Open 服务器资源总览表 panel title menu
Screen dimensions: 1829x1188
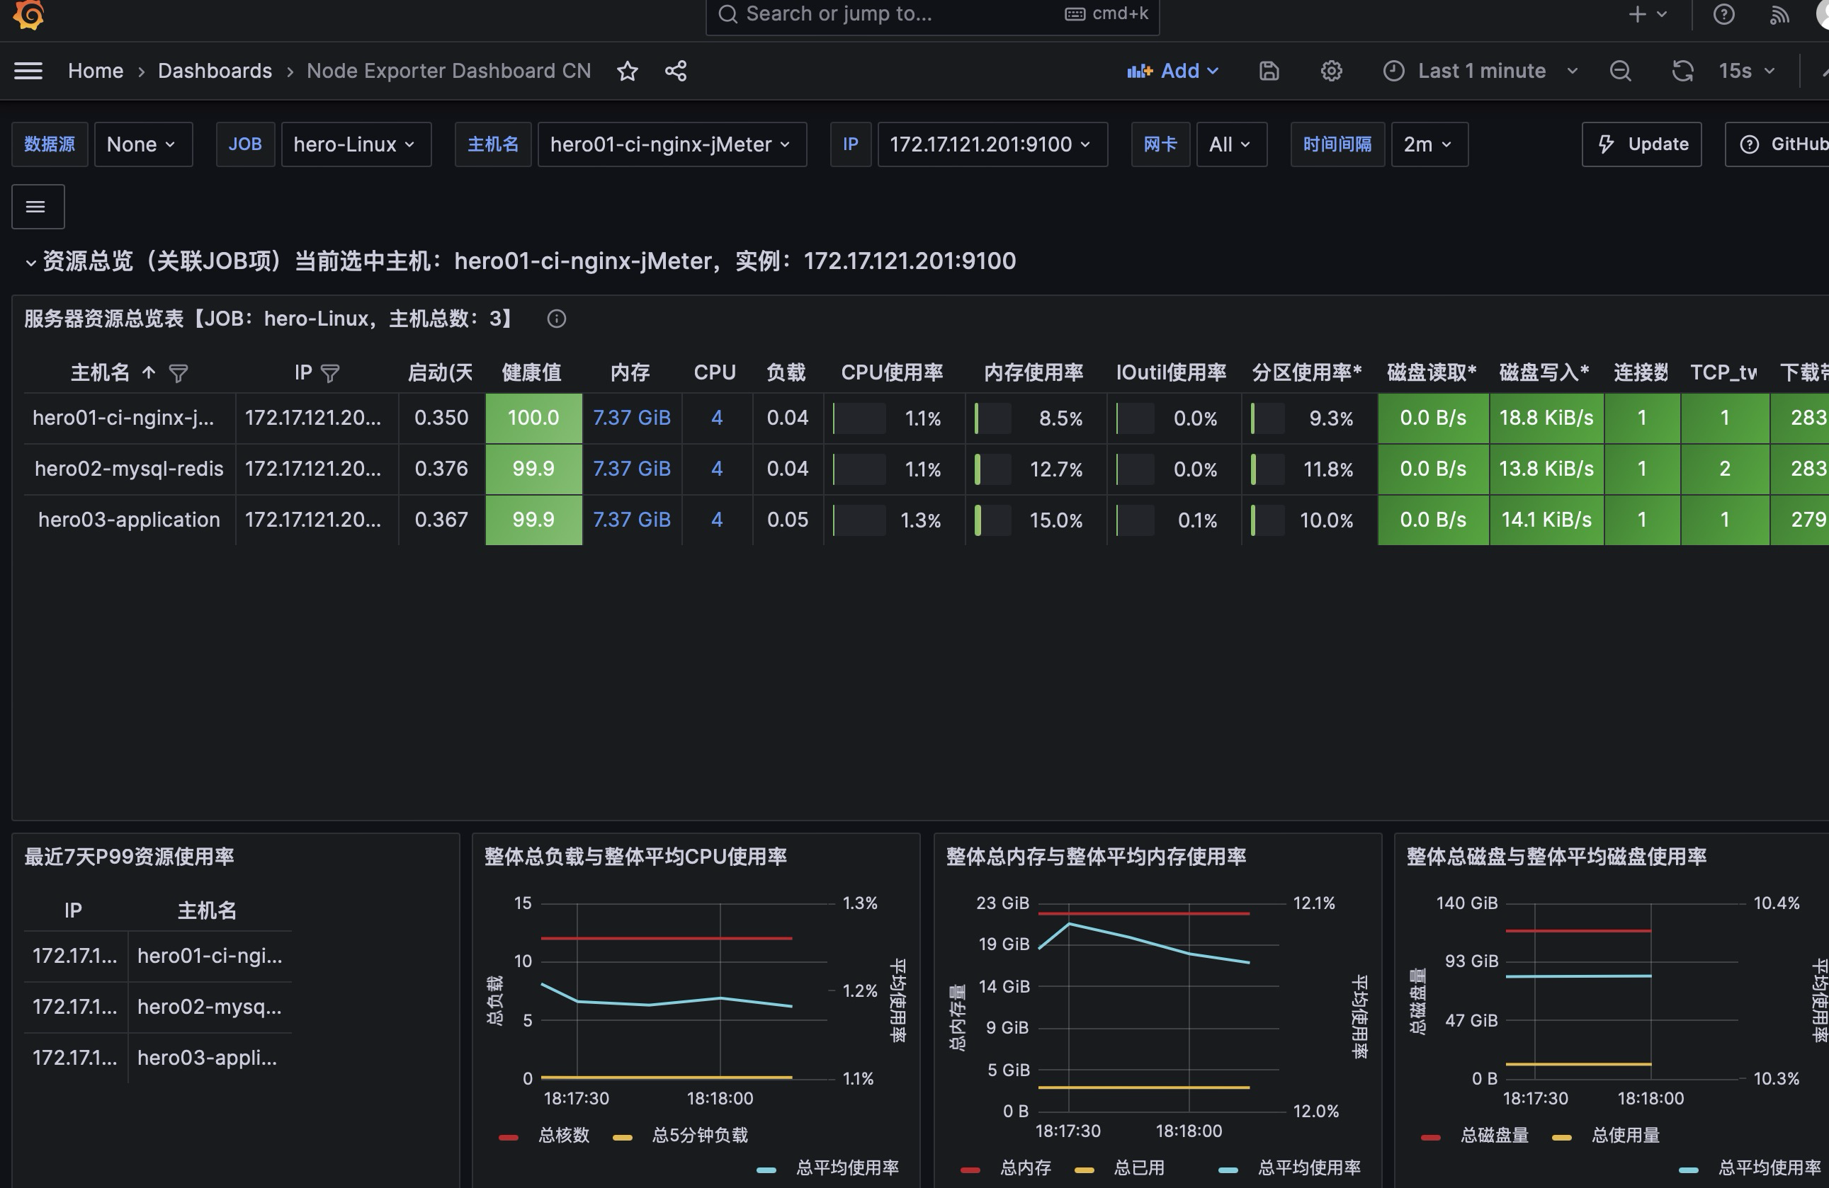click(x=270, y=319)
